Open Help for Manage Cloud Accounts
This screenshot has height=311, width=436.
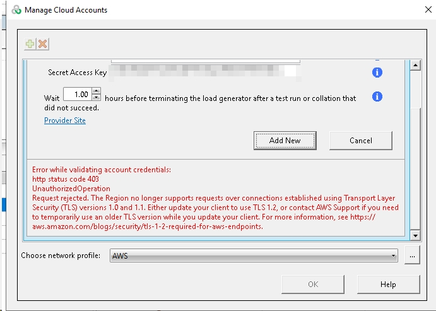pyautogui.click(x=388, y=285)
